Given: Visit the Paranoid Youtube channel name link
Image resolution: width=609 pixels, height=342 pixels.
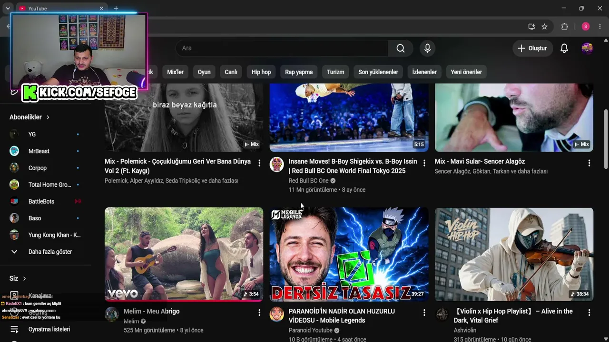Looking at the screenshot, I should click(310, 330).
